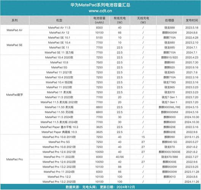This screenshot has height=190, width=201.
Task: Select the MatePad 10.4 悦动版 model cell
Action: (59, 82)
